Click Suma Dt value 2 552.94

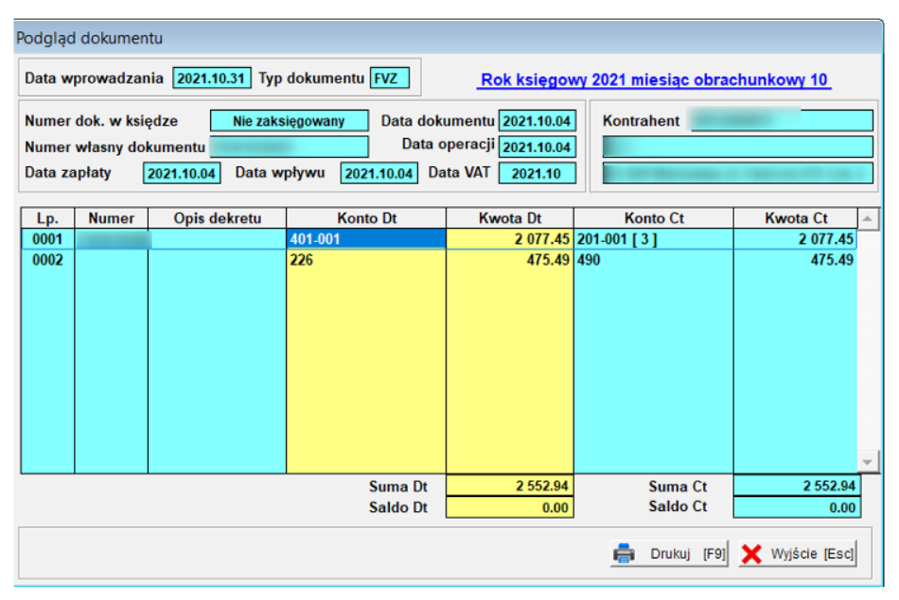point(510,486)
